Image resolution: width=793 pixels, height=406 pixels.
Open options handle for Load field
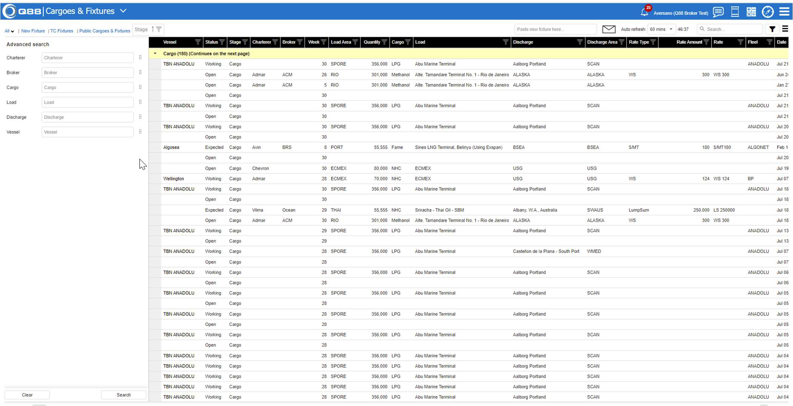(140, 102)
